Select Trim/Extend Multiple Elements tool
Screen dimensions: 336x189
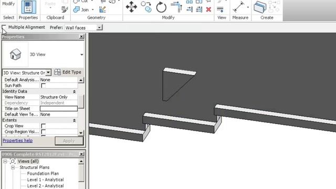(199, 9)
